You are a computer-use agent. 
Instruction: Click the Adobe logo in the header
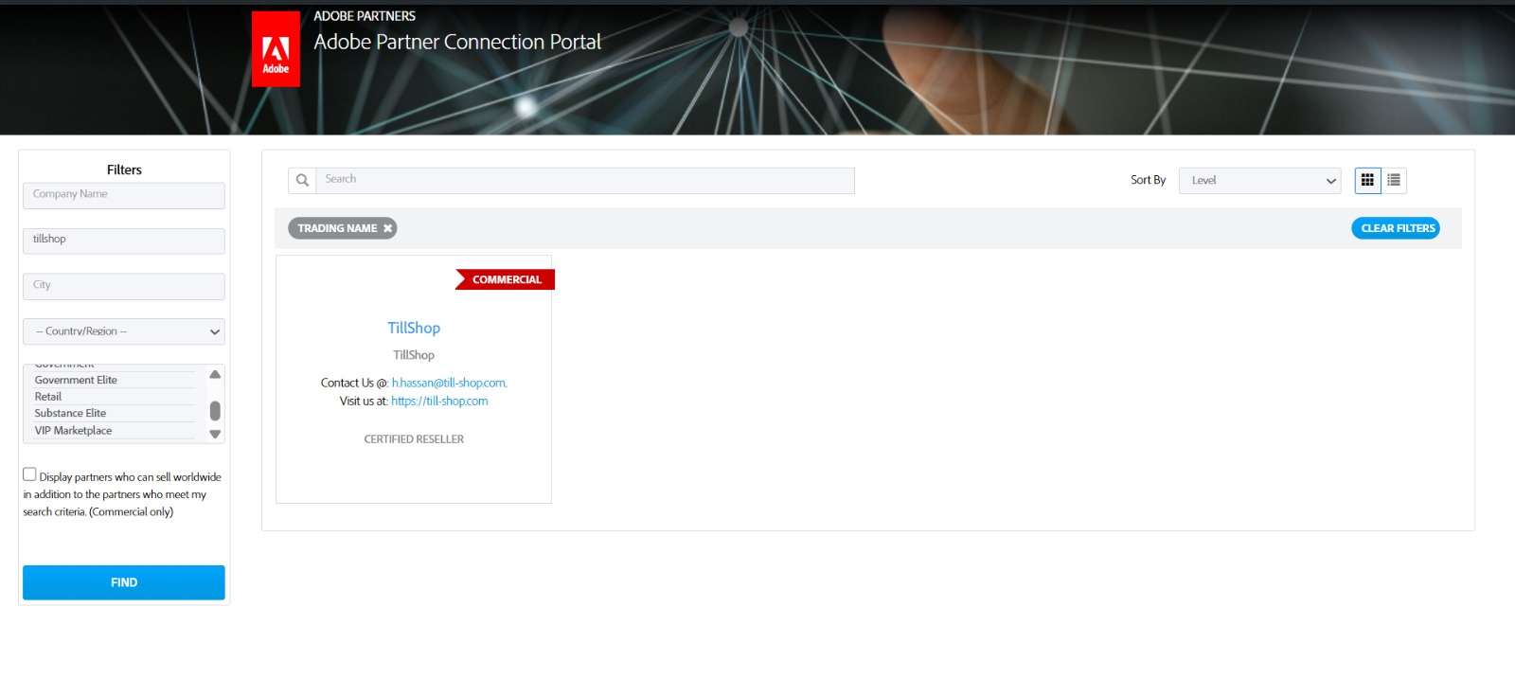coord(276,49)
